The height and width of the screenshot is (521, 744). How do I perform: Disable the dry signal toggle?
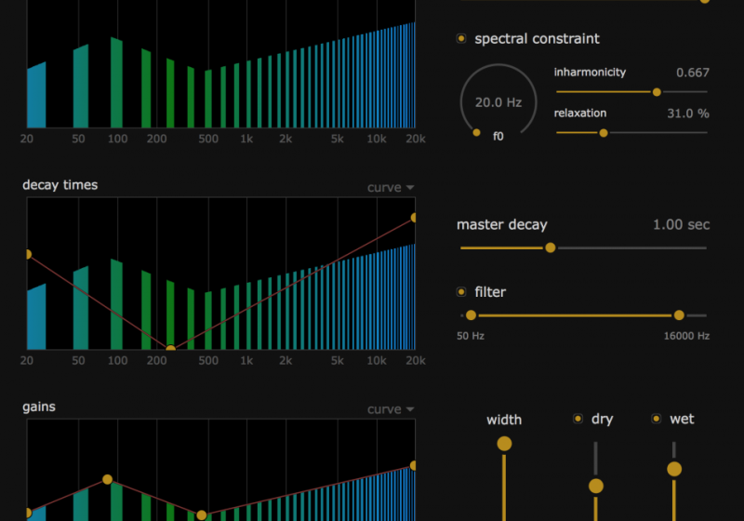coord(578,419)
